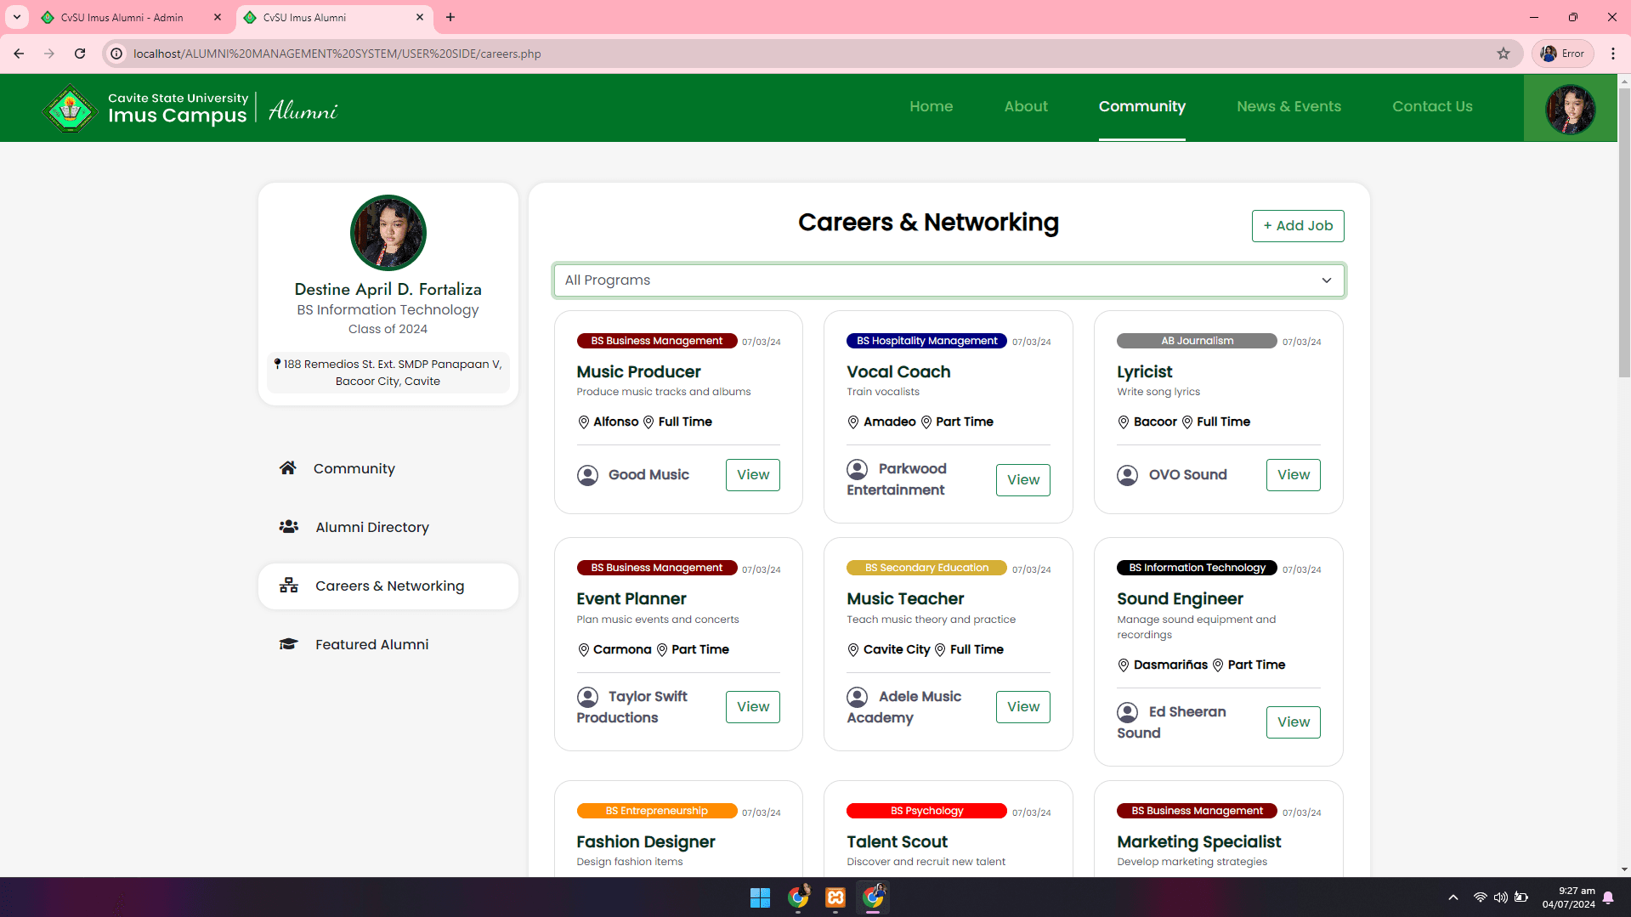View the Music Producer job listing

752,475
